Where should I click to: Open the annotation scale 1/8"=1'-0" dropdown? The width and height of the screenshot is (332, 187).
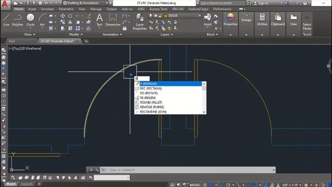291,185
